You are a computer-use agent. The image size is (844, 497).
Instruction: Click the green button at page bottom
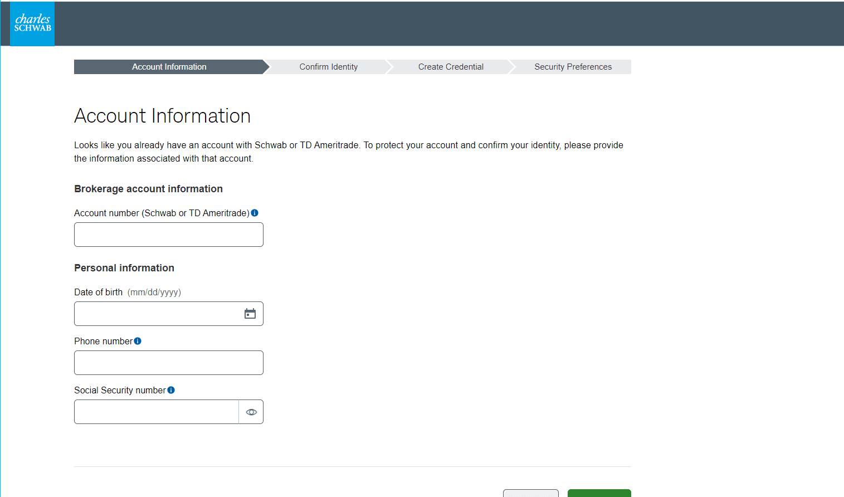coord(599,493)
